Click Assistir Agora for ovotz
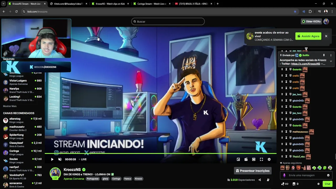336x189 pixels. pos(308,36)
